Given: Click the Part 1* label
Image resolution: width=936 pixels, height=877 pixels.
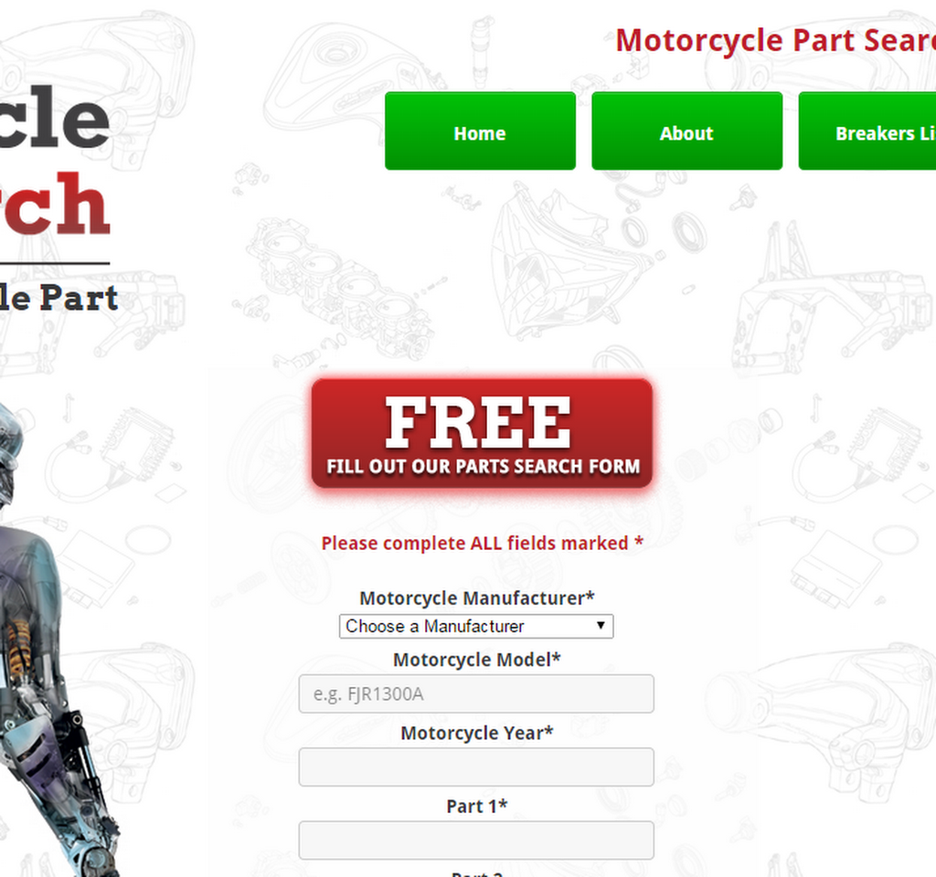Looking at the screenshot, I should (x=476, y=807).
